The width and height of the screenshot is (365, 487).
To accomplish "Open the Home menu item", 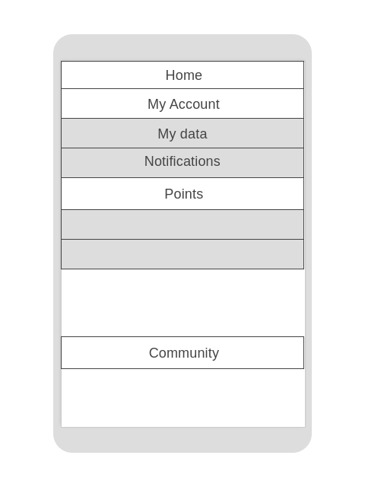I will [x=182, y=75].
